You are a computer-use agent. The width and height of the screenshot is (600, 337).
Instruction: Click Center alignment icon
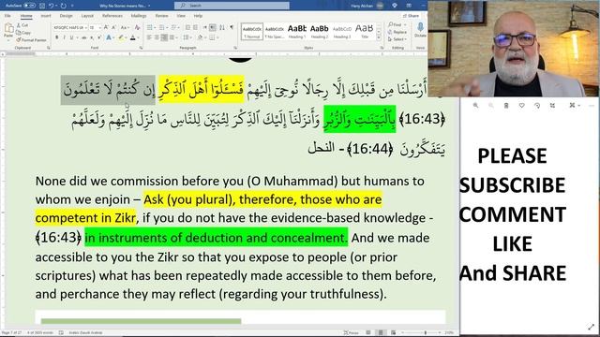point(157,37)
